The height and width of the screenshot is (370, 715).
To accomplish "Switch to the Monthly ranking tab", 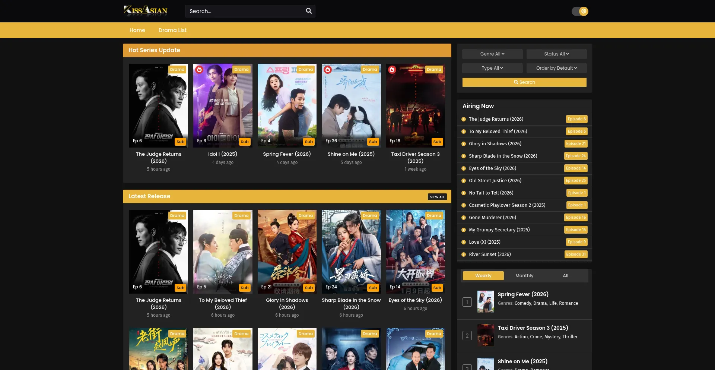I will (524, 276).
